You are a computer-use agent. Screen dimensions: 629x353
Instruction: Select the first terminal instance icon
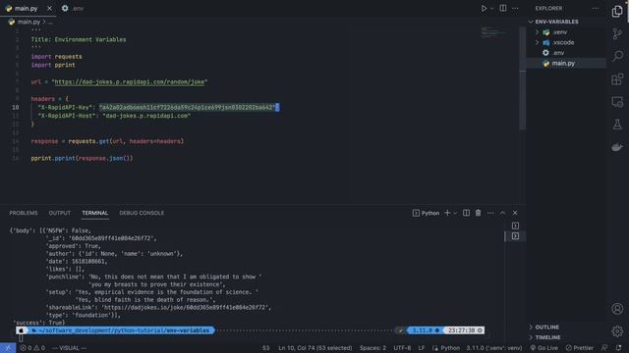click(x=515, y=226)
